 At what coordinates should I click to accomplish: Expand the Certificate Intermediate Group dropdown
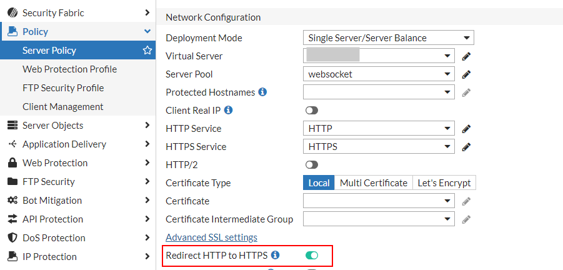tap(379, 219)
